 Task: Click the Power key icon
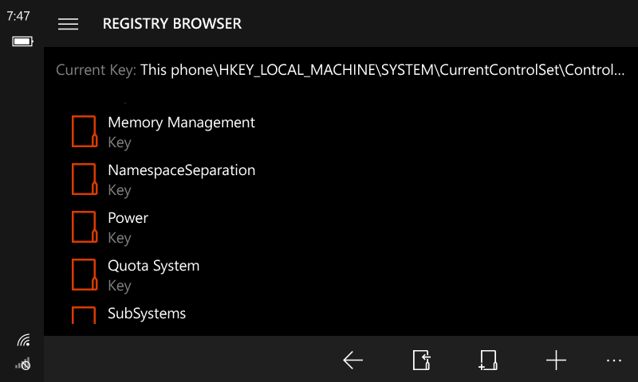click(84, 227)
